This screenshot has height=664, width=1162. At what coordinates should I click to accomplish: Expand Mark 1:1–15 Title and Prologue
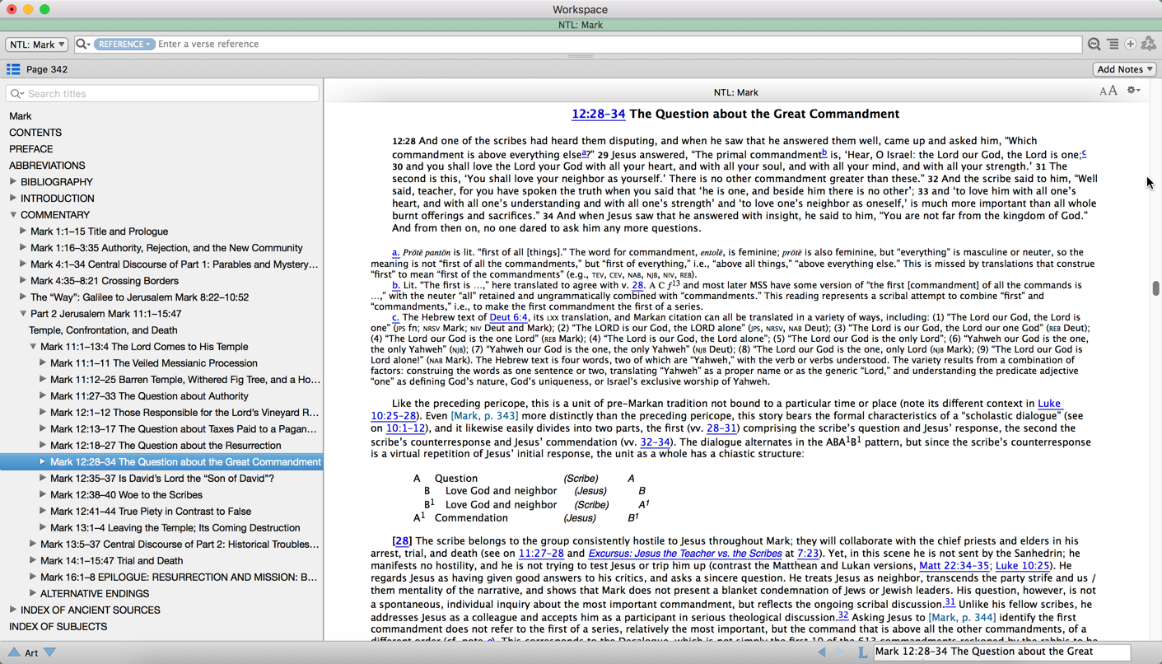(x=23, y=231)
